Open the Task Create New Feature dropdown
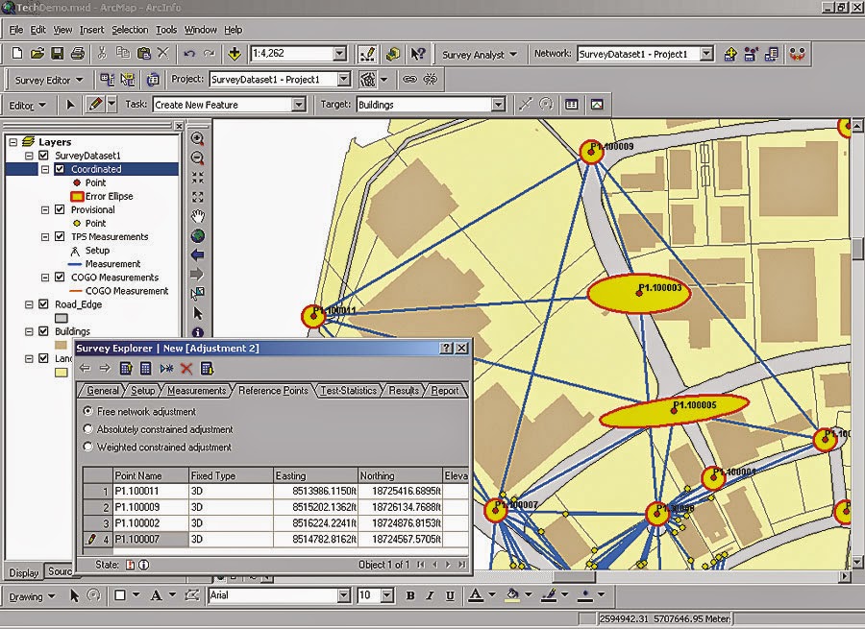This screenshot has width=865, height=629. [299, 105]
